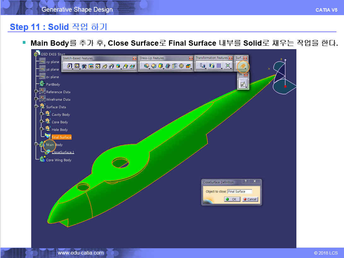Close the Dress-Up Features toolbar
Viewport: 344px width, 258px height.
[191, 58]
